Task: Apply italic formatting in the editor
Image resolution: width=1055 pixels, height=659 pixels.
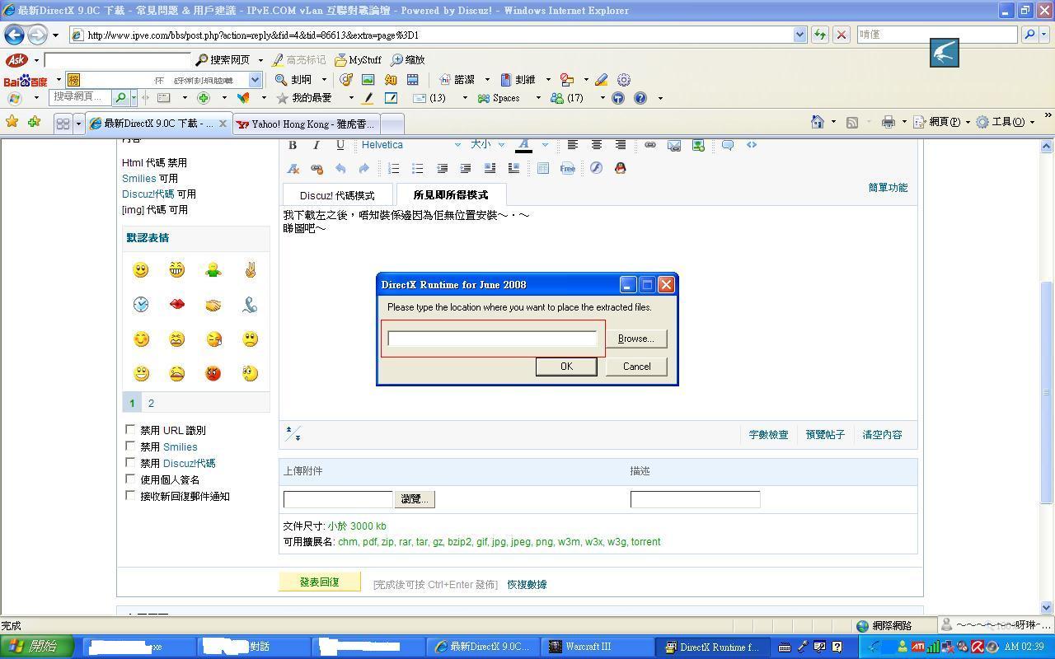Action: click(x=316, y=145)
